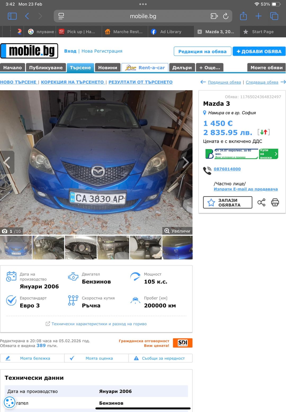Open the Купи на вноски installment offer
This screenshot has height=412, width=286.
pos(268,154)
